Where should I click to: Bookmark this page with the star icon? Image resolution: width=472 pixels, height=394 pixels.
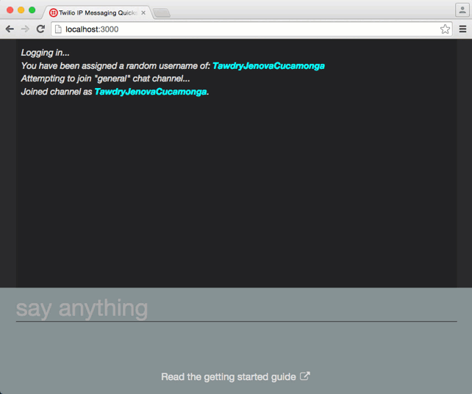[x=445, y=29]
